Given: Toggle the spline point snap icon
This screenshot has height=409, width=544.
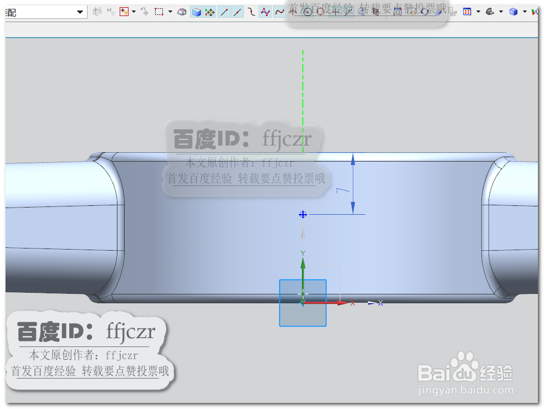Looking at the screenshot, I should pyautogui.click(x=279, y=12).
